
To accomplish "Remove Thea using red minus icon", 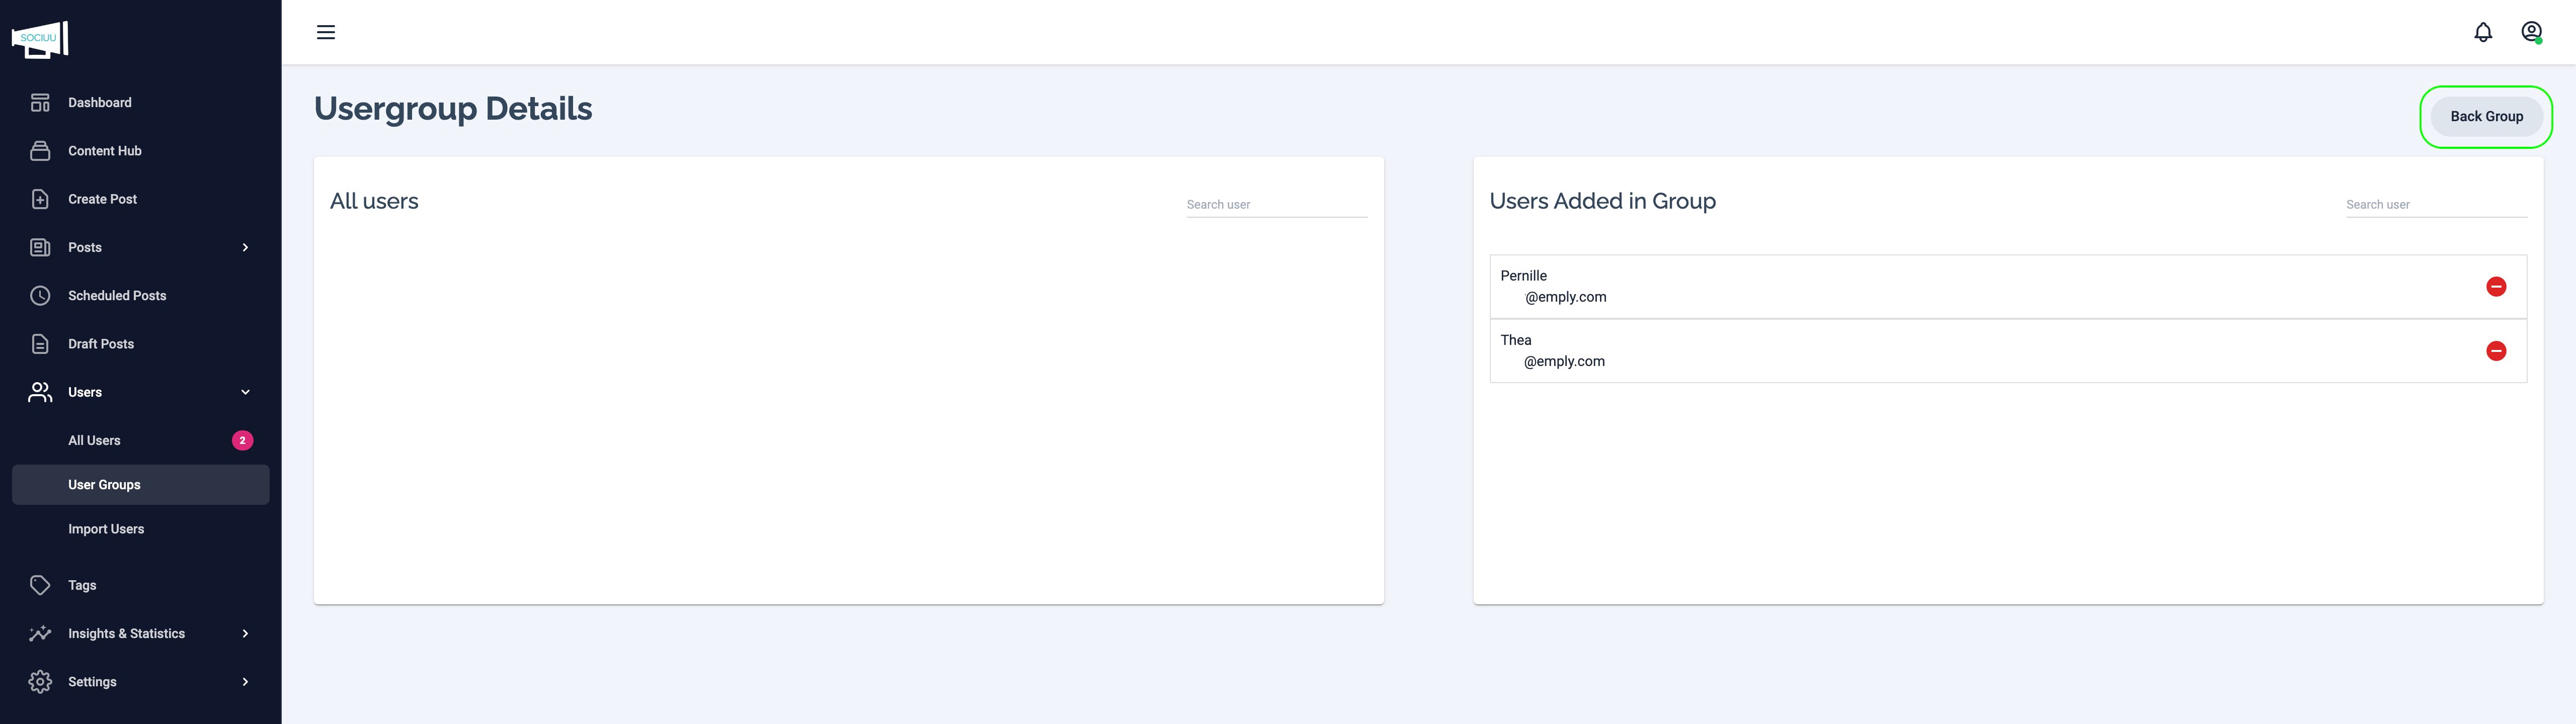I will coord(2496,351).
